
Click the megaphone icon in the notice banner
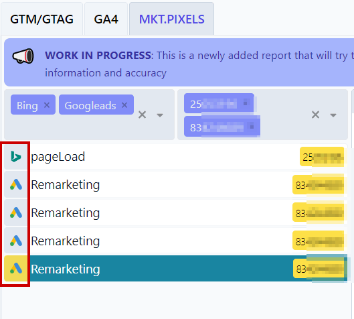click(x=23, y=56)
